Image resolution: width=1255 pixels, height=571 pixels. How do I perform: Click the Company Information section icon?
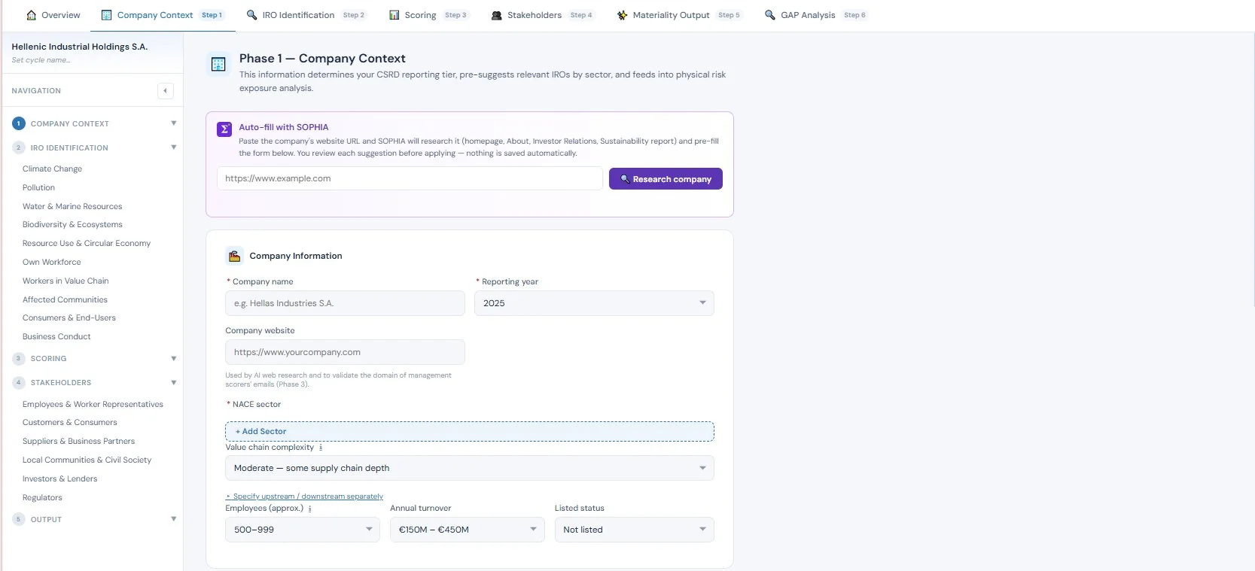coord(235,256)
